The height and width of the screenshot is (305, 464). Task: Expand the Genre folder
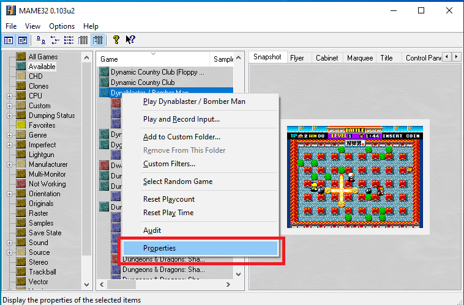coord(9,135)
